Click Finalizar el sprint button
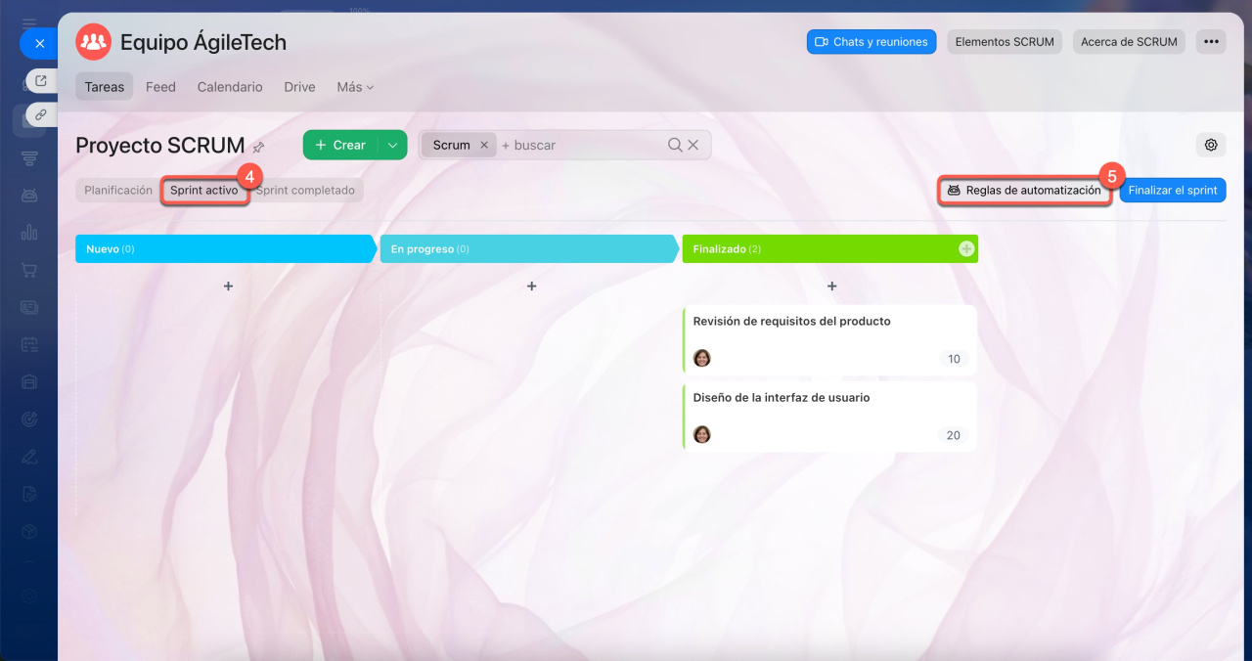Viewport: 1252px width, 661px height. [x=1172, y=191]
